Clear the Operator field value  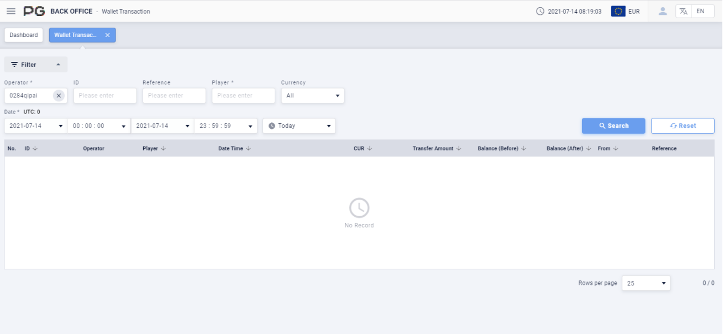pos(59,96)
